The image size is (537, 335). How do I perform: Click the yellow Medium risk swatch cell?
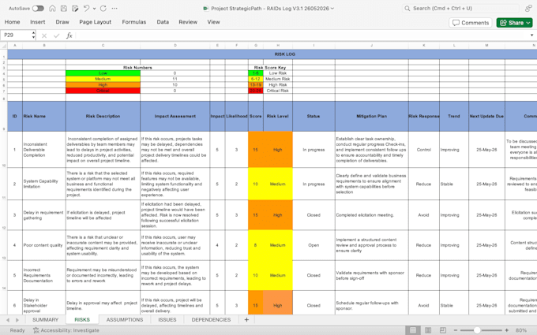click(103, 79)
